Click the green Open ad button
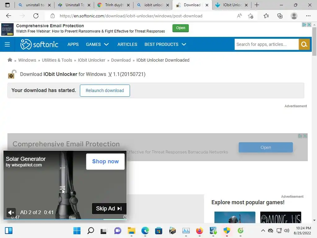Image resolution: width=317 pixels, height=238 pixels. pos(180,28)
